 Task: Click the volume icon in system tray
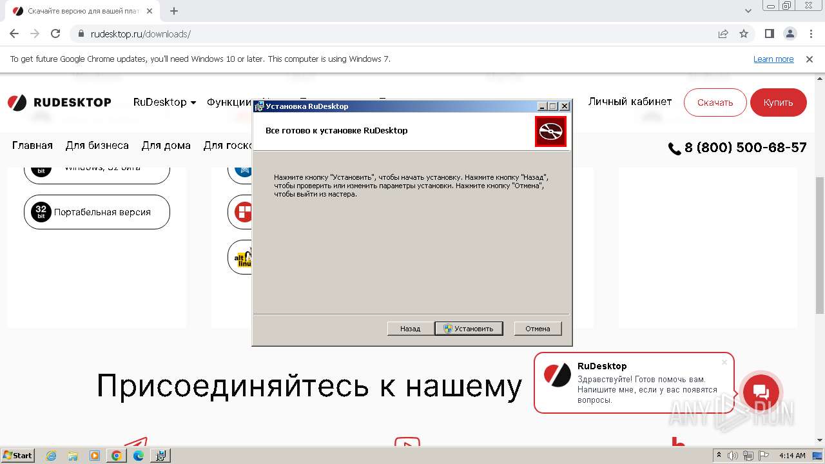click(x=733, y=456)
